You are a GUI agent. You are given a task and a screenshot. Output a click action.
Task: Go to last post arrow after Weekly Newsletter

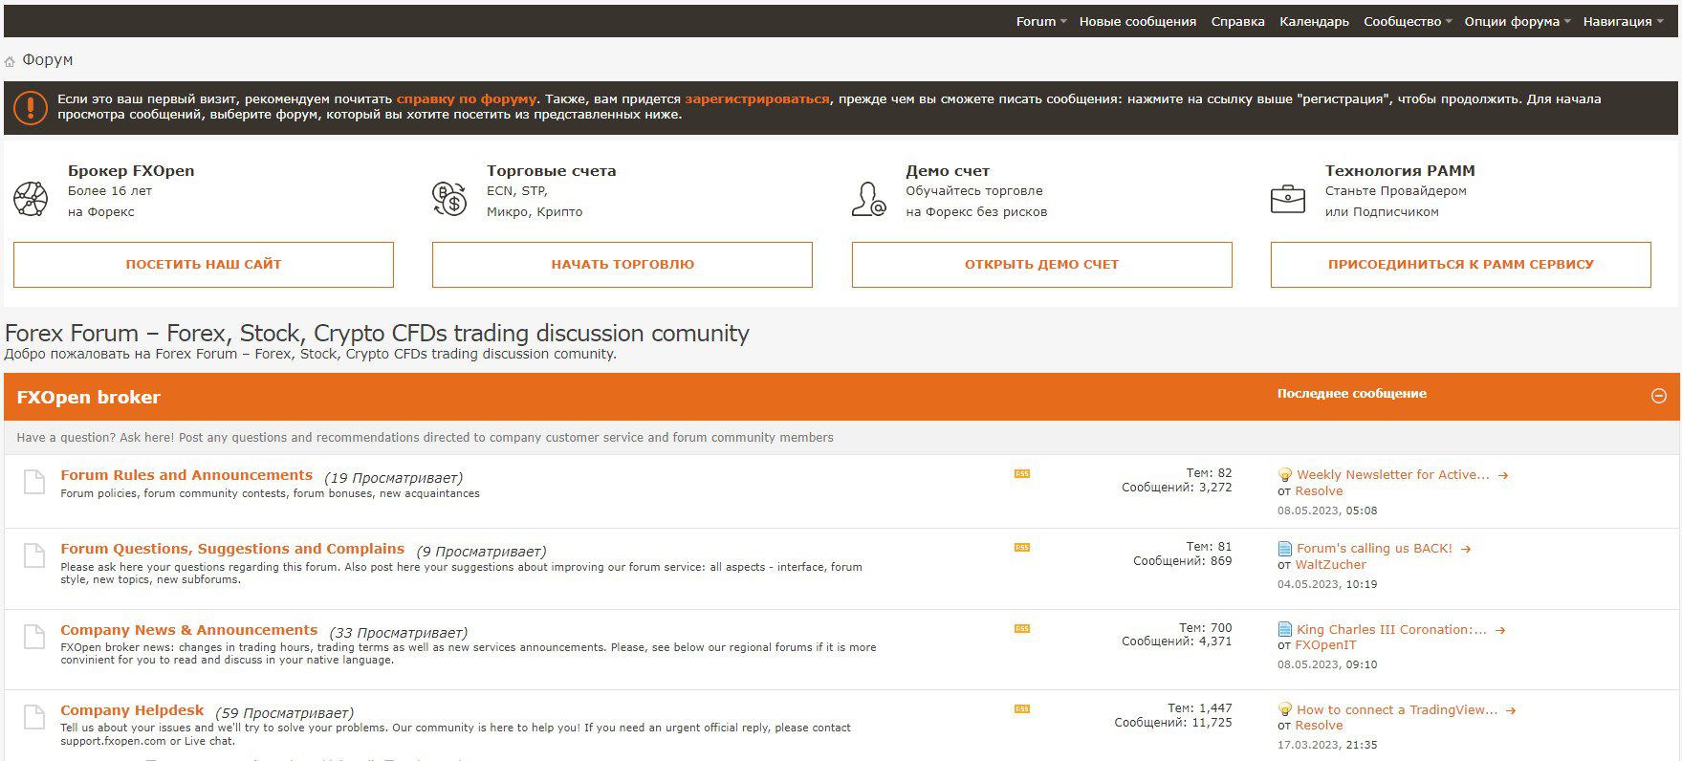(x=1503, y=475)
